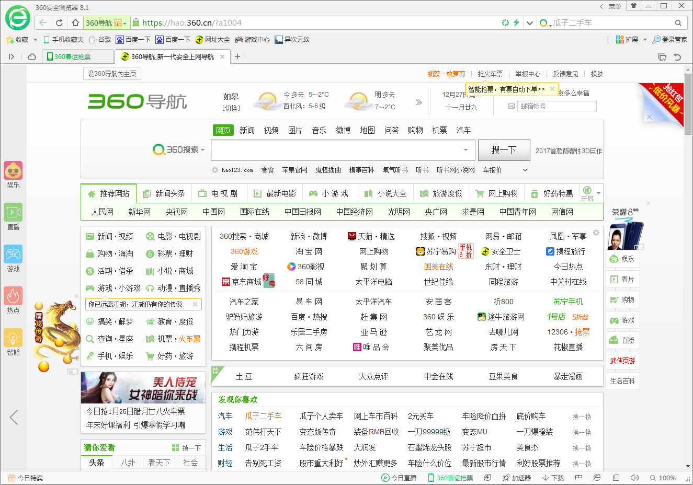Open the 扩展 dropdown arrow

pyautogui.click(x=645, y=40)
